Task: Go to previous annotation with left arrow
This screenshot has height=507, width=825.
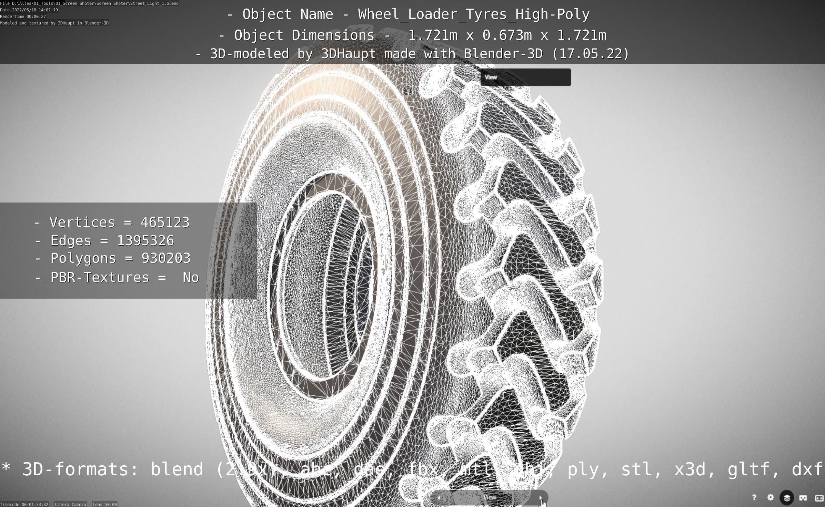Action: point(439,497)
